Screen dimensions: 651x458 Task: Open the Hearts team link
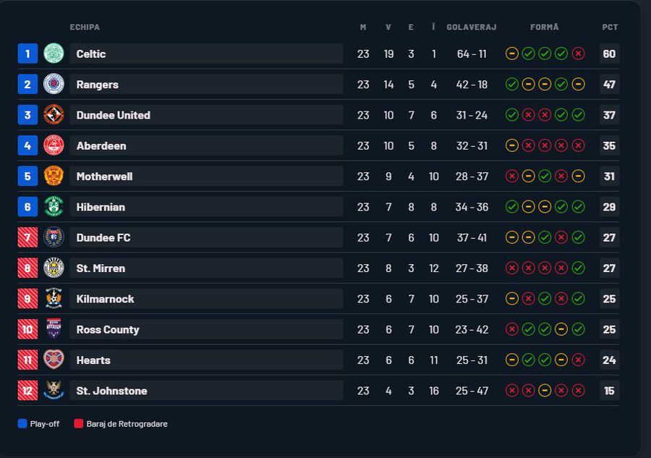(x=93, y=360)
